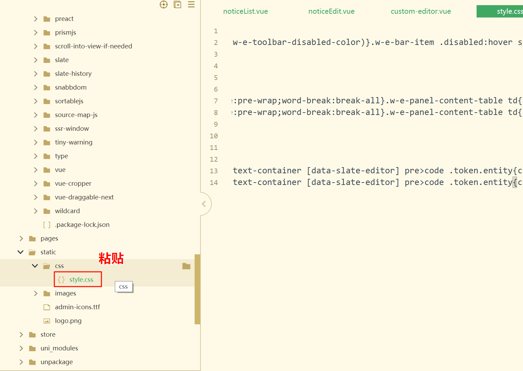Expand the type folder chevron

(35, 156)
